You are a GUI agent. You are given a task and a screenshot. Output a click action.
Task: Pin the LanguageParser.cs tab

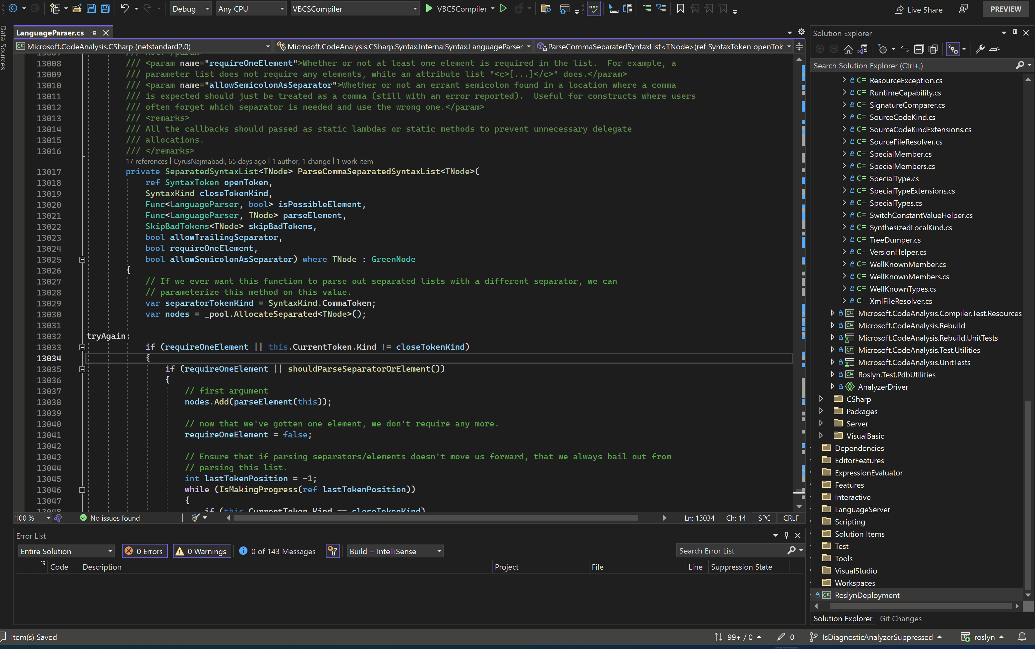pyautogui.click(x=94, y=33)
